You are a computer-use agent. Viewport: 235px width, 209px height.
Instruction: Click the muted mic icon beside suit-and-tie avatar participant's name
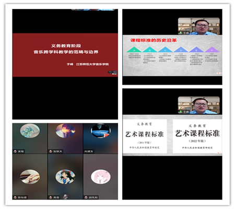click(51, 152)
